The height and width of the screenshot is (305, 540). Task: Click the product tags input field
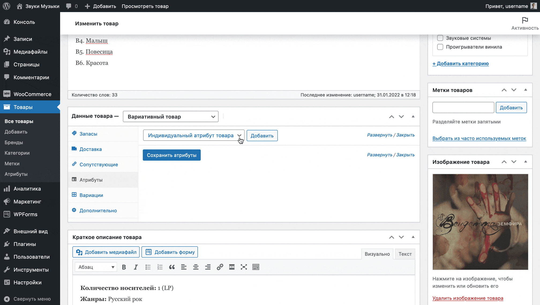463,107
